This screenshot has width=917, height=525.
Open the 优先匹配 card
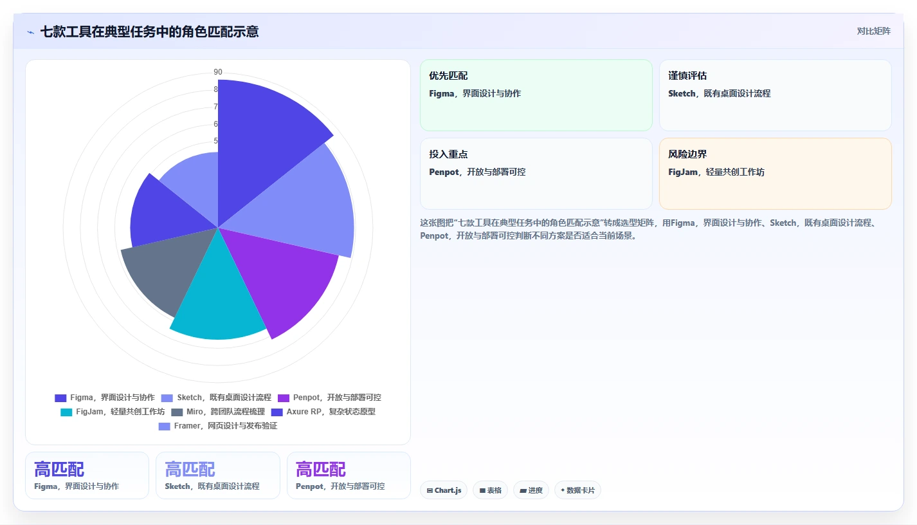(x=536, y=95)
